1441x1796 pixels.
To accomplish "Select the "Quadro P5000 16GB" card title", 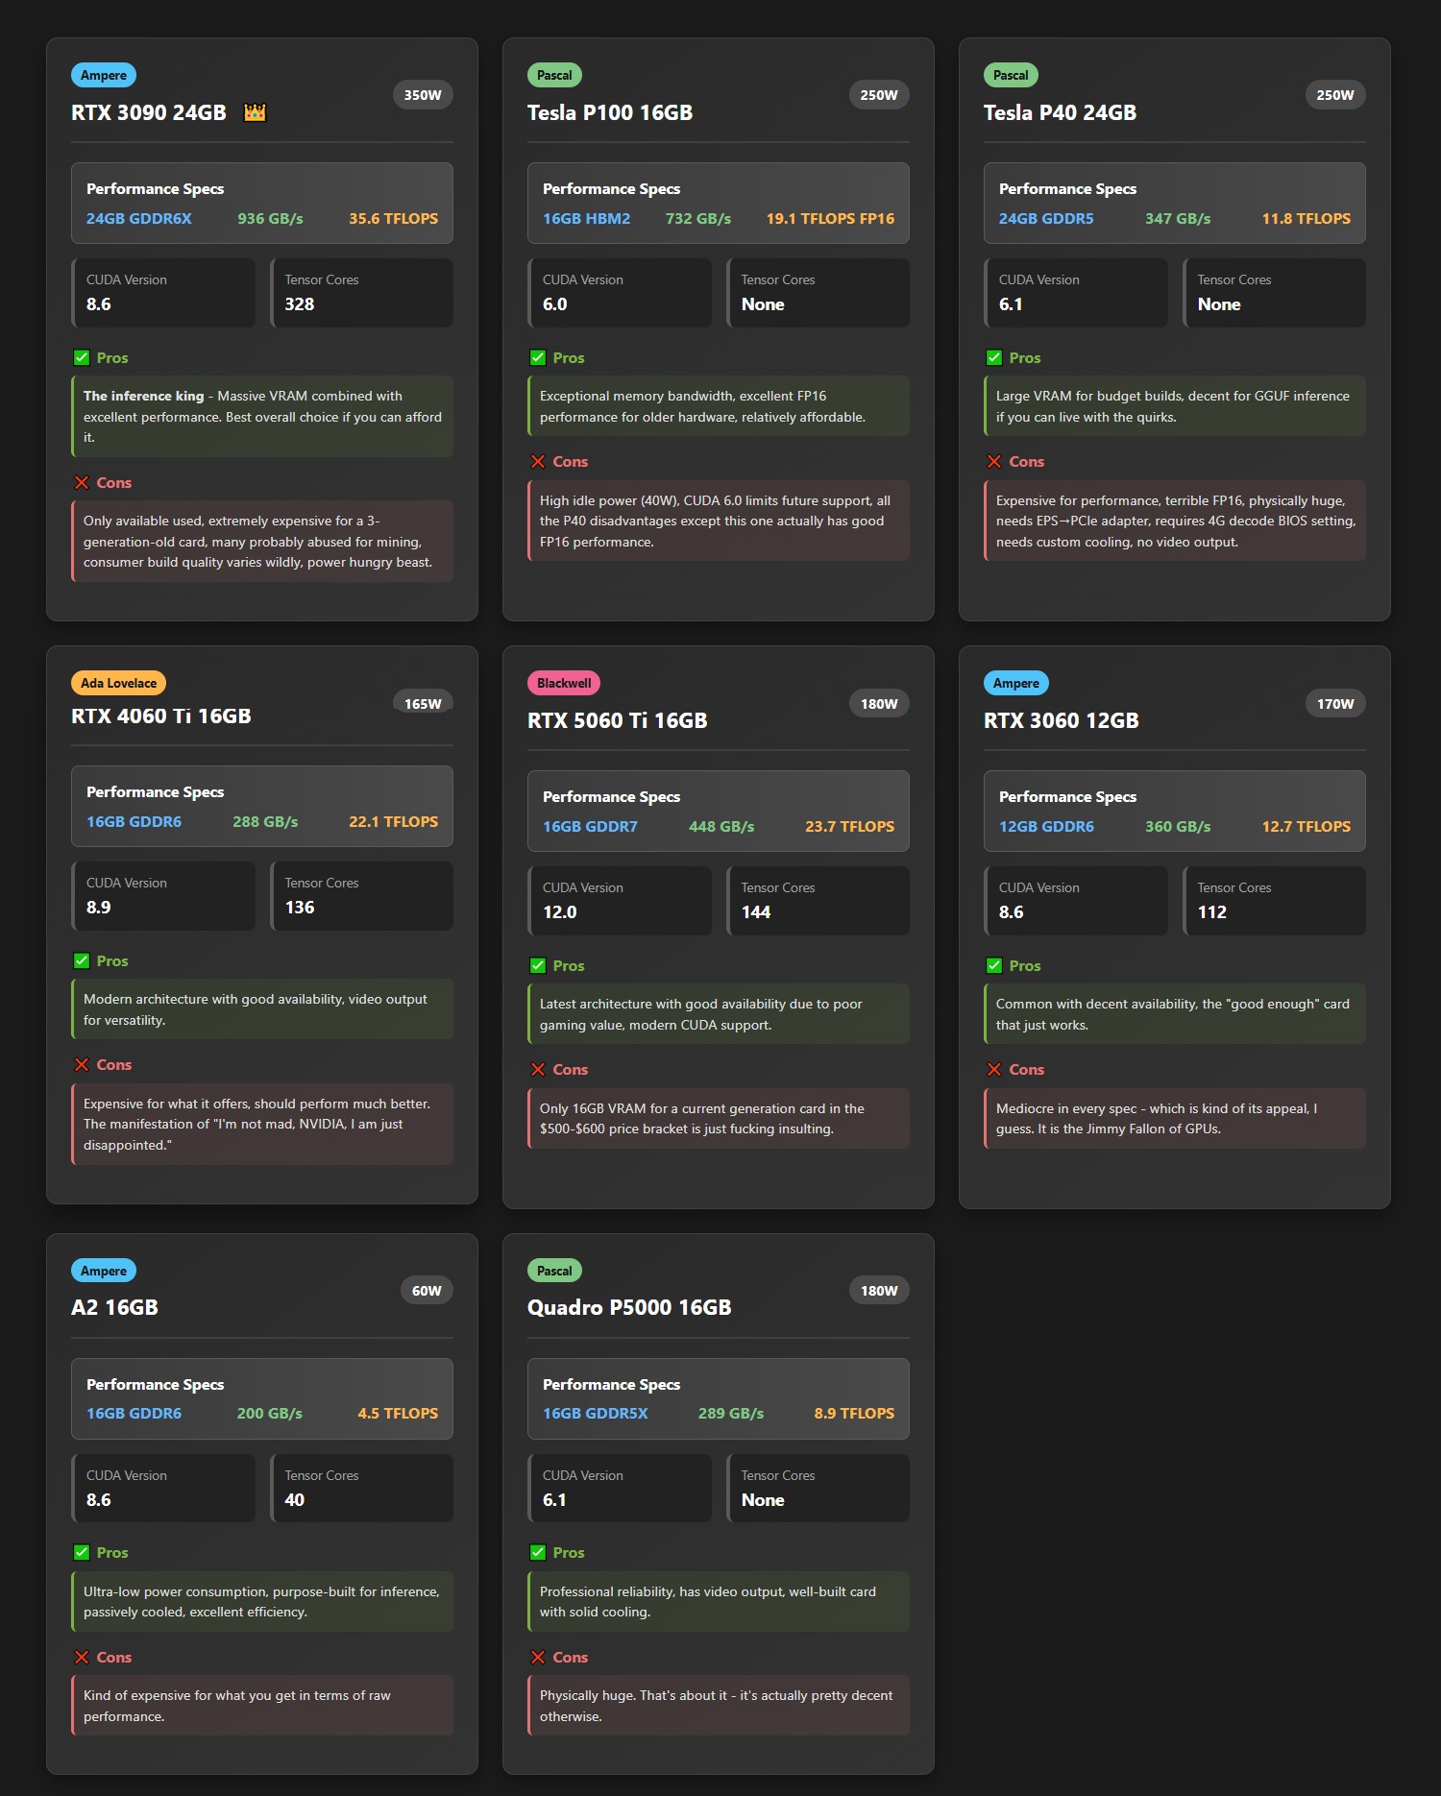I will coord(629,1307).
